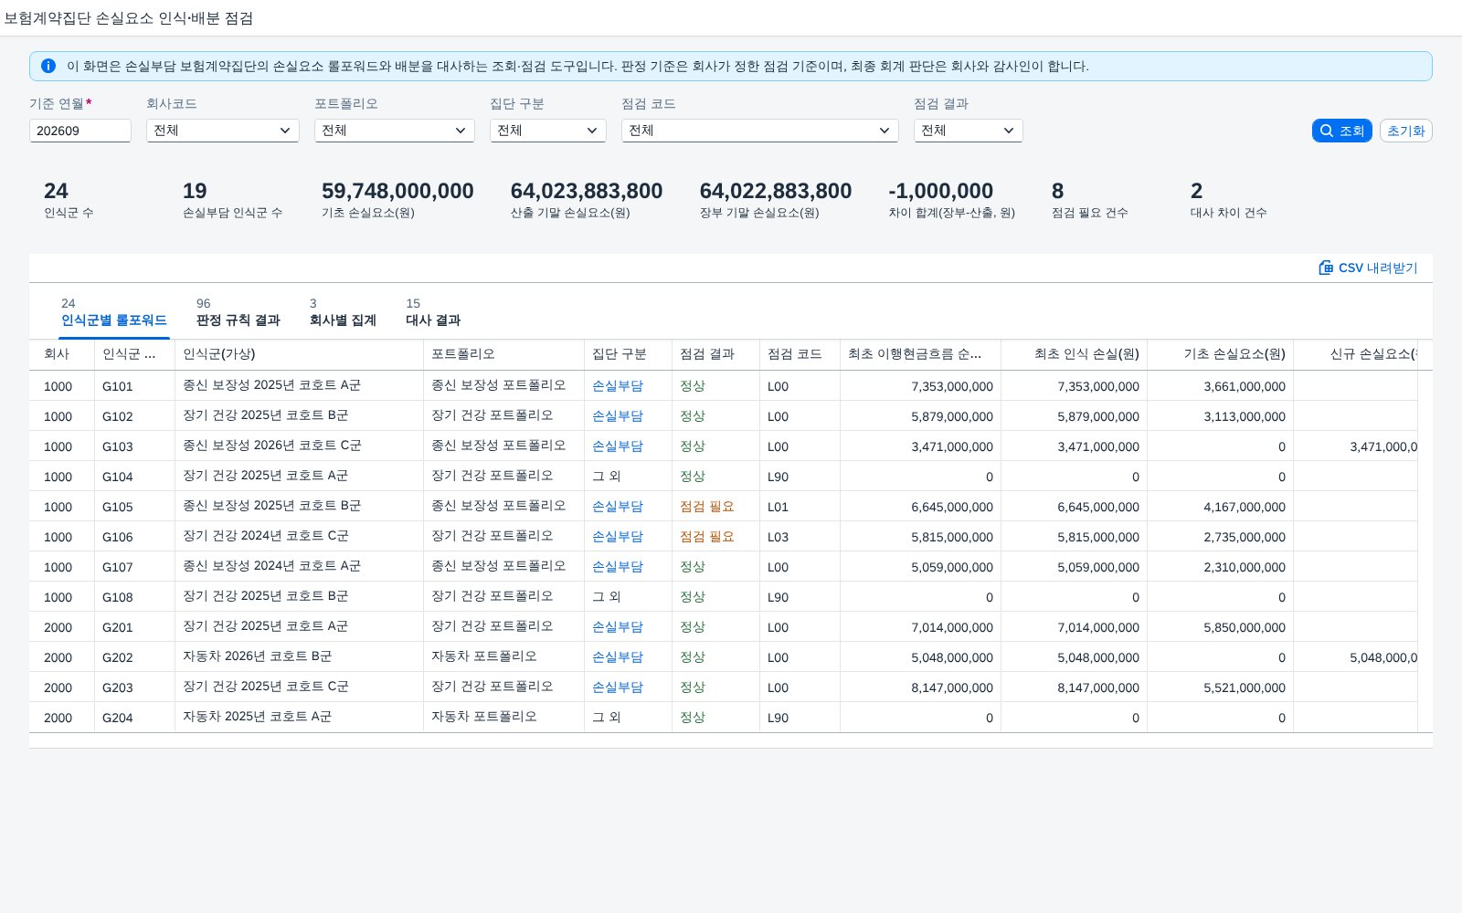Click the 초기화 reset button
Screen dimensions: 1462x913
pos(1406,131)
